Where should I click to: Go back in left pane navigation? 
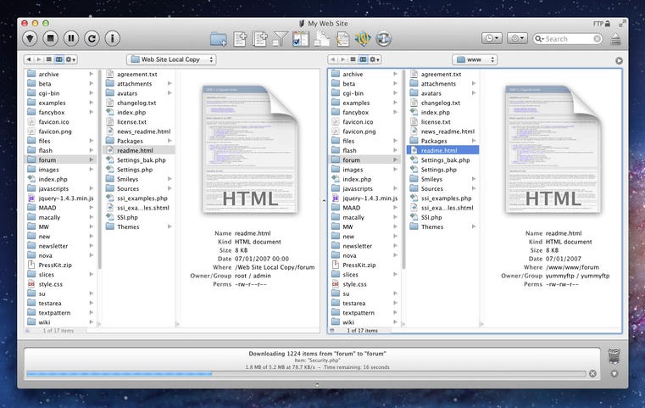(x=30, y=59)
